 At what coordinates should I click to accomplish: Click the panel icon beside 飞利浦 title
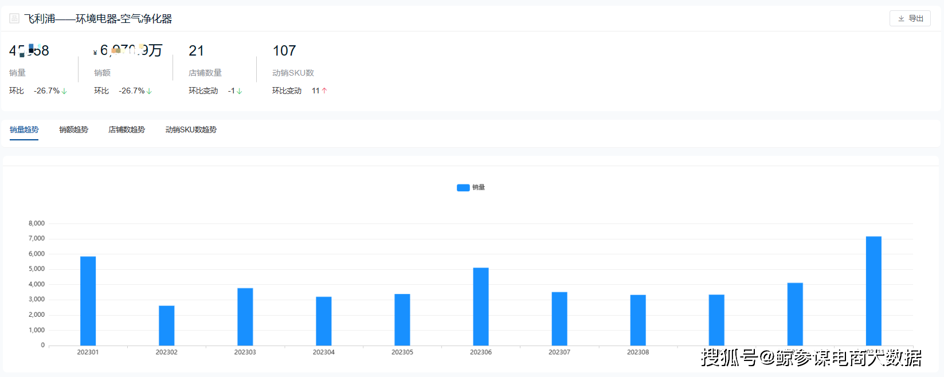point(14,18)
